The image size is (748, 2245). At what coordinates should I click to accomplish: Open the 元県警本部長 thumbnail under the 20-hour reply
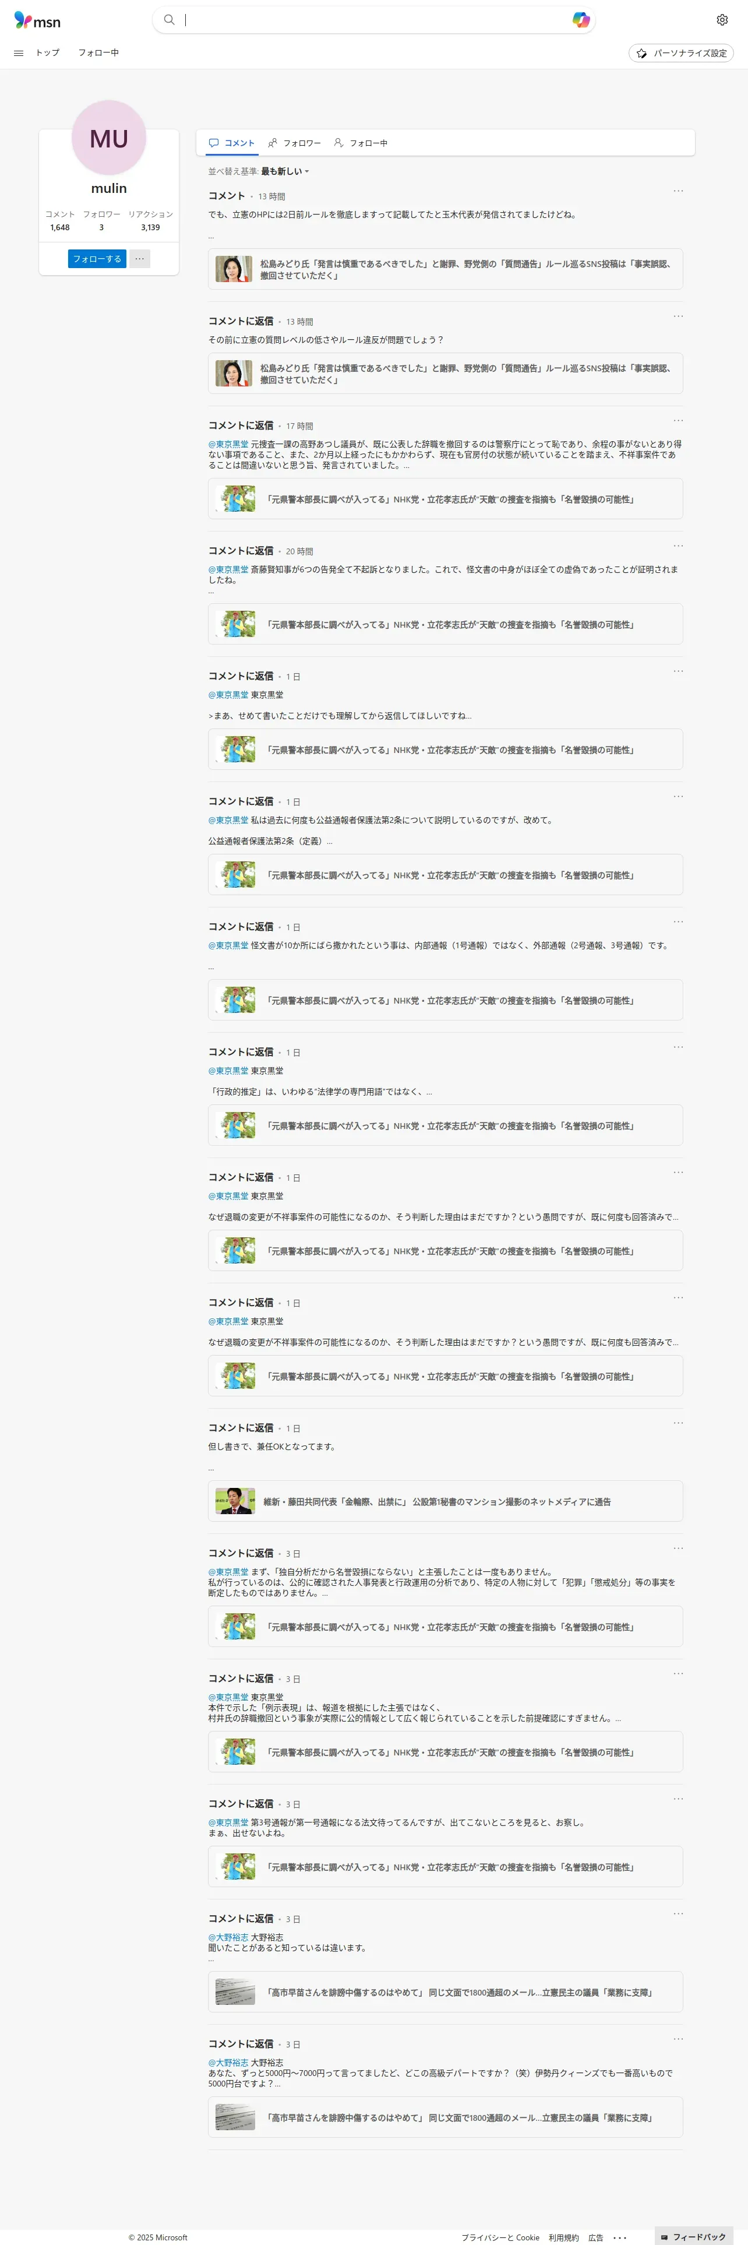click(x=235, y=624)
